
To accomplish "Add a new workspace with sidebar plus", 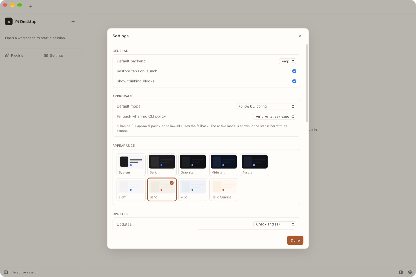I will point(73,22).
